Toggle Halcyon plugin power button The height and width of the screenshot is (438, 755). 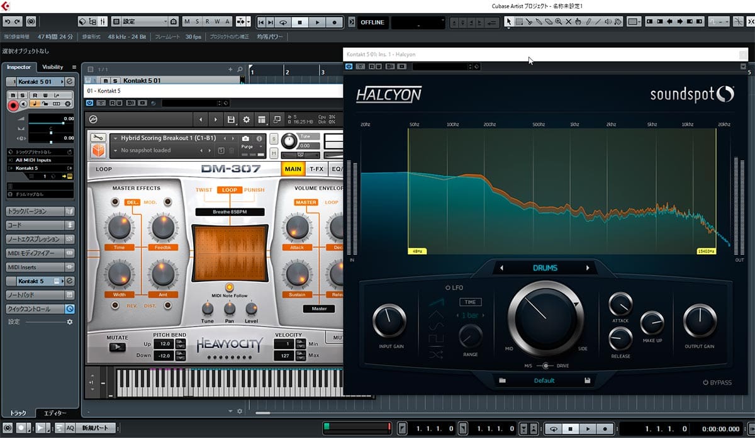coord(349,66)
